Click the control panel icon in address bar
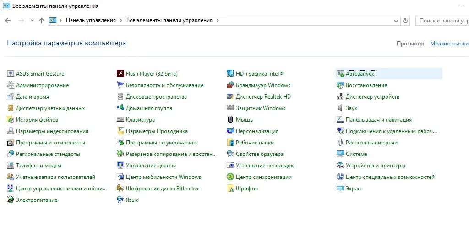The width and height of the screenshot is (469, 233). click(53, 20)
